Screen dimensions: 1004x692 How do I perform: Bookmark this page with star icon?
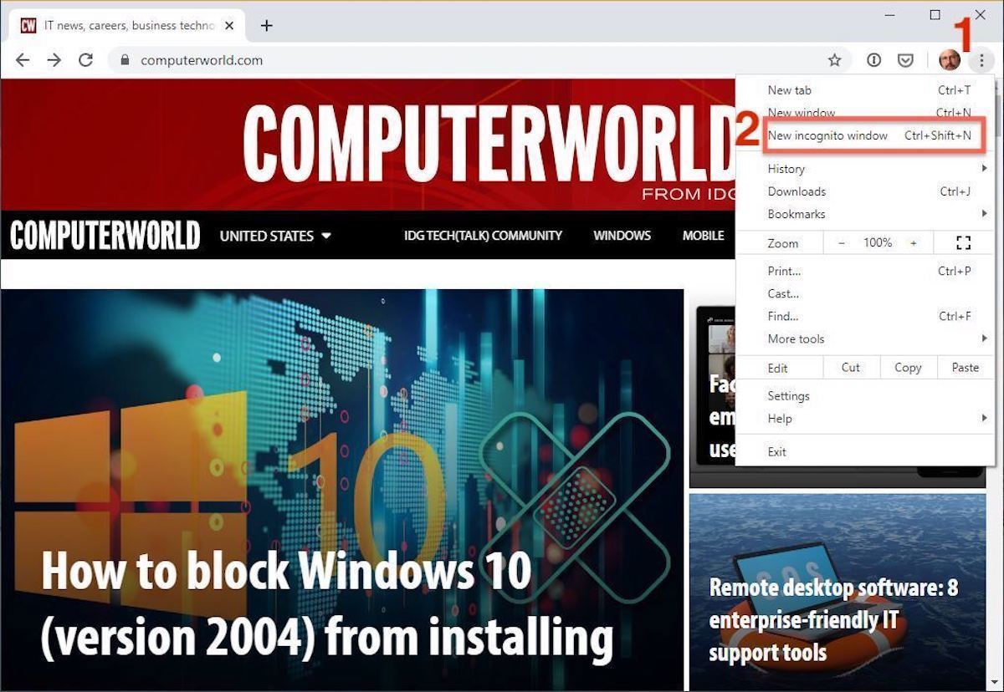pyautogui.click(x=834, y=60)
